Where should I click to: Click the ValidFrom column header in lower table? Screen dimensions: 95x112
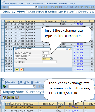17,104
